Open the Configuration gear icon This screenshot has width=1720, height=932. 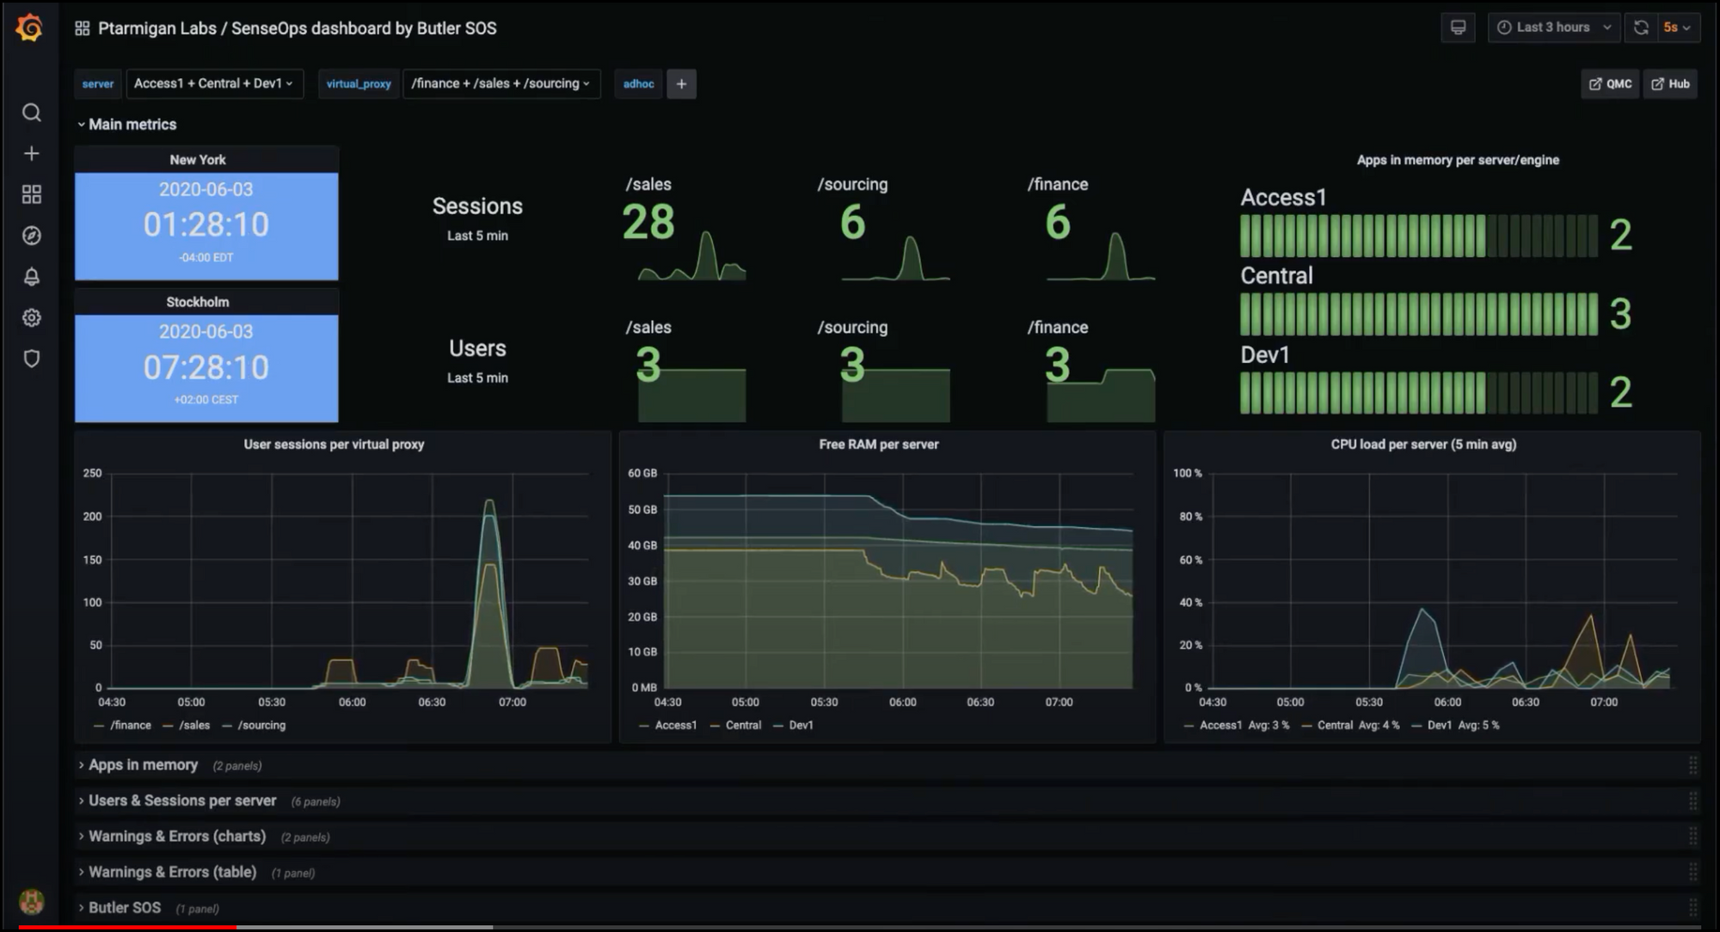point(31,317)
